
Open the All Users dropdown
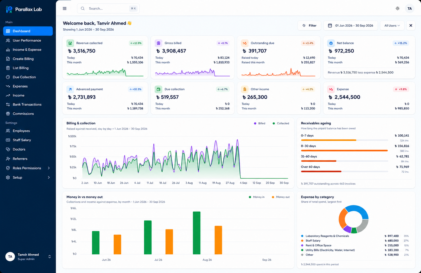click(x=392, y=26)
